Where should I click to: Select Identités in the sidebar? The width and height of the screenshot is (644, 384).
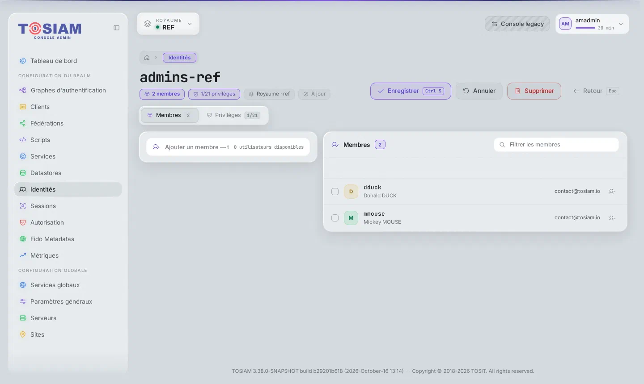[x=68, y=189]
